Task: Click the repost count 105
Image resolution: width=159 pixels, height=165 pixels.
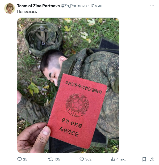Action: 57,159
